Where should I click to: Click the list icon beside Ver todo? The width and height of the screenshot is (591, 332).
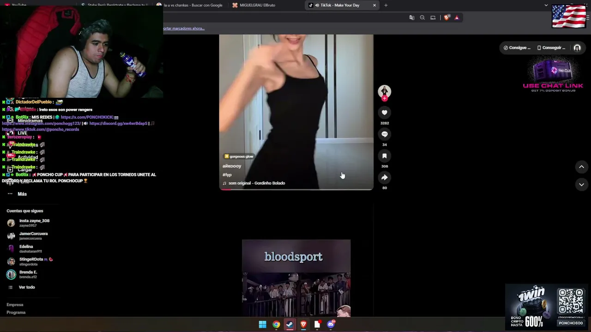(10, 287)
